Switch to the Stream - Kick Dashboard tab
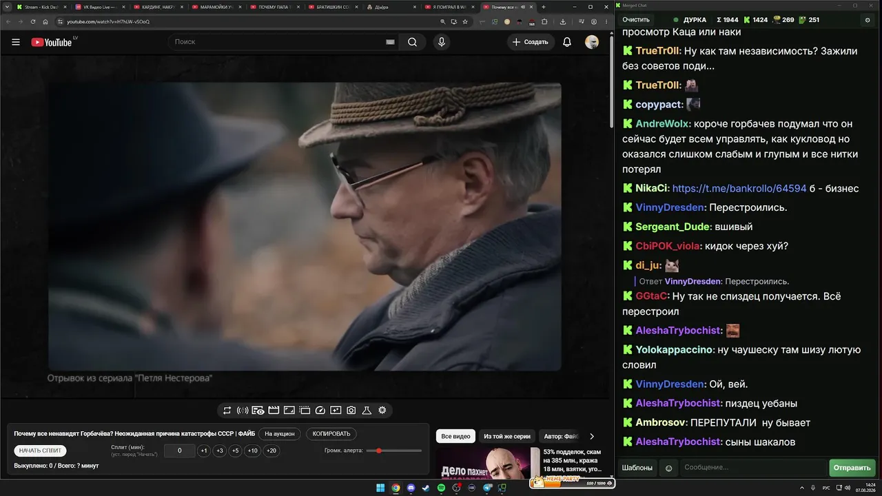This screenshot has height=496, width=882. 41,7
